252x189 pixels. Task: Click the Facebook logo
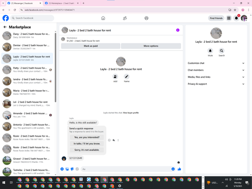(6, 18)
